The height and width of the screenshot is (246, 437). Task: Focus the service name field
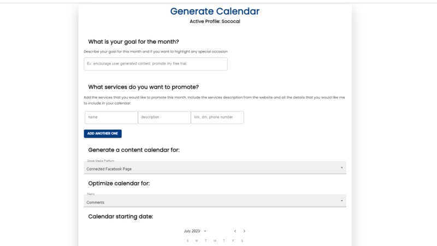pos(111,118)
